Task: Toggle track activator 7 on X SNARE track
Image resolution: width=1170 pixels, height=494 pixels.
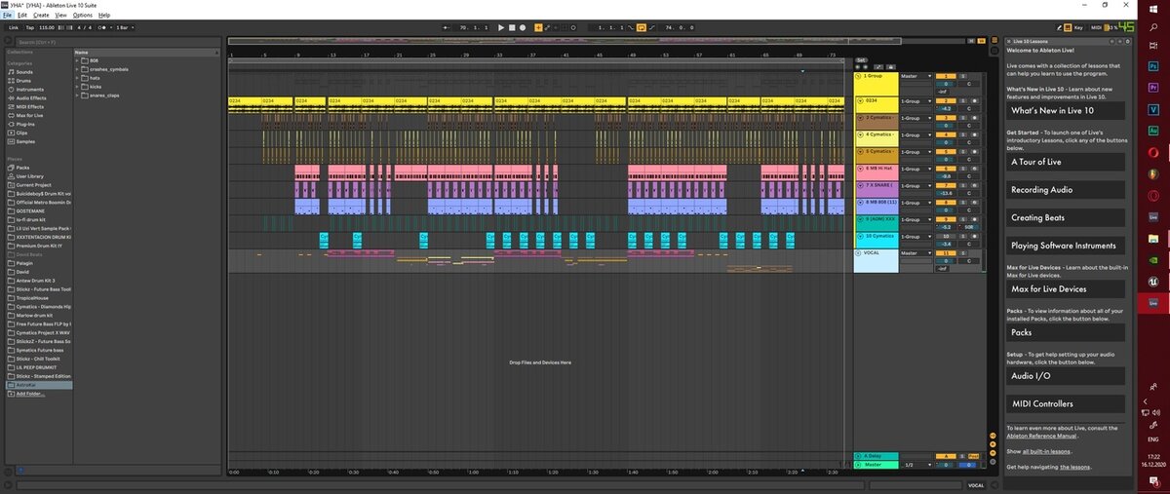Action: [946, 185]
